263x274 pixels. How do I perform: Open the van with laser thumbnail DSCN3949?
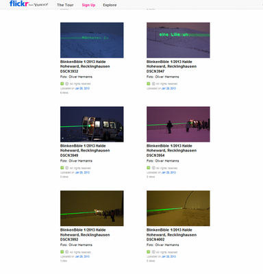click(92, 124)
